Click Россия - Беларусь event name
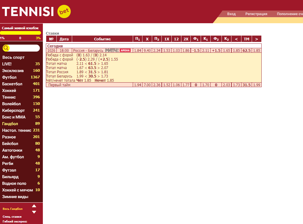This screenshot has width=303, height=224. point(88,51)
